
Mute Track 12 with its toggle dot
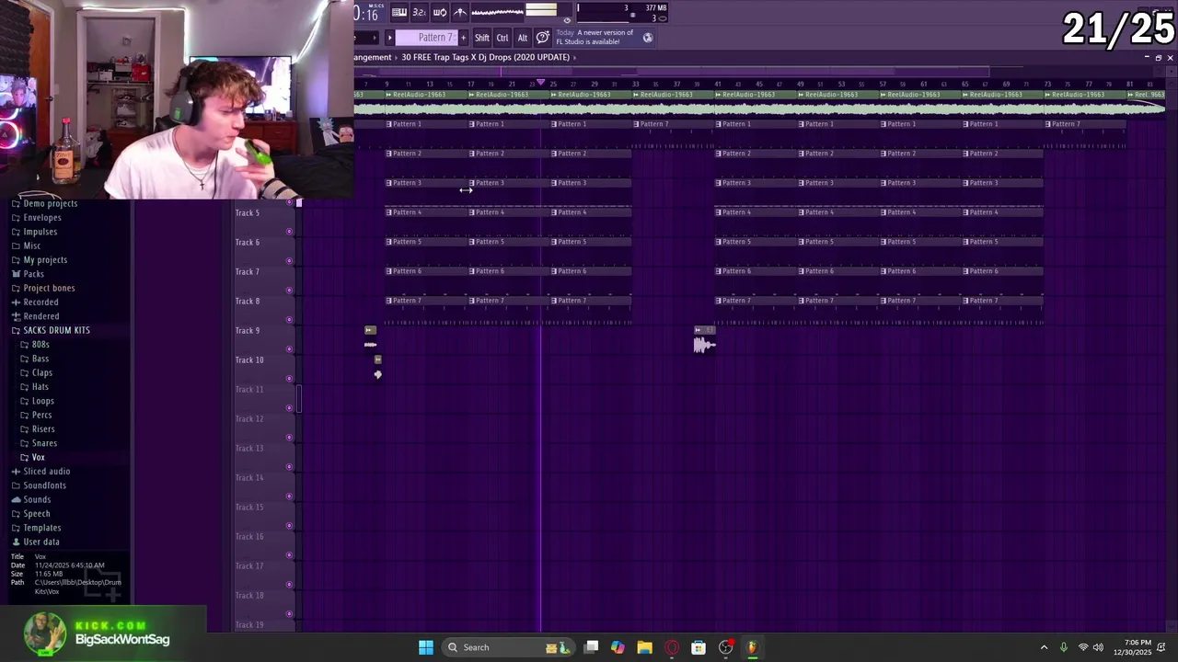[290, 438]
